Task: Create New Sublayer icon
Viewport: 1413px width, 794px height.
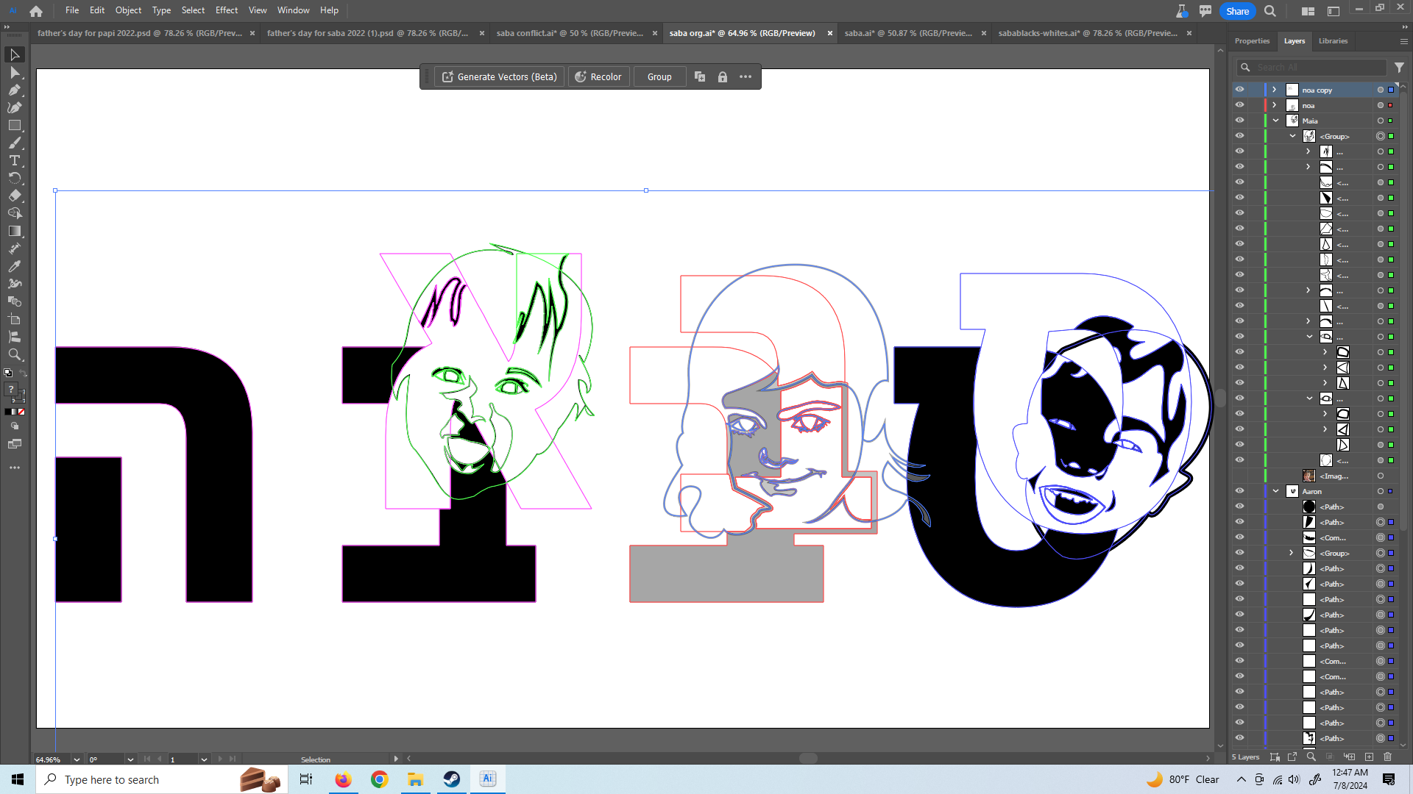Action: click(x=1349, y=757)
